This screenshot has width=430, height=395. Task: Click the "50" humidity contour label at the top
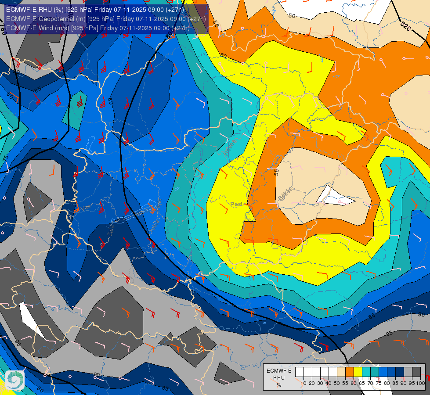(x=292, y=16)
